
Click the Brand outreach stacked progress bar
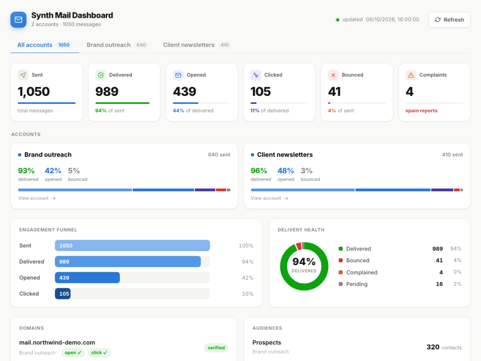coord(124,190)
